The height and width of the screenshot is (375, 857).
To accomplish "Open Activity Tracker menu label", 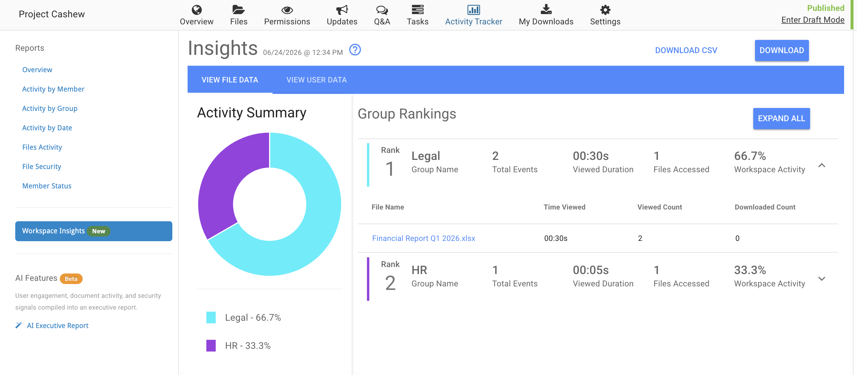I will (x=473, y=22).
